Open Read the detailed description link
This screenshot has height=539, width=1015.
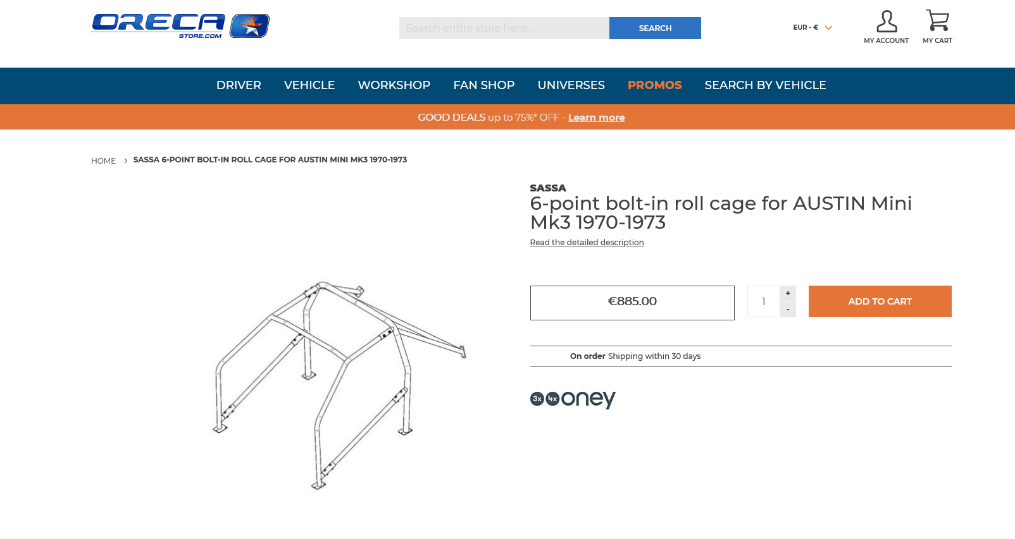587,243
